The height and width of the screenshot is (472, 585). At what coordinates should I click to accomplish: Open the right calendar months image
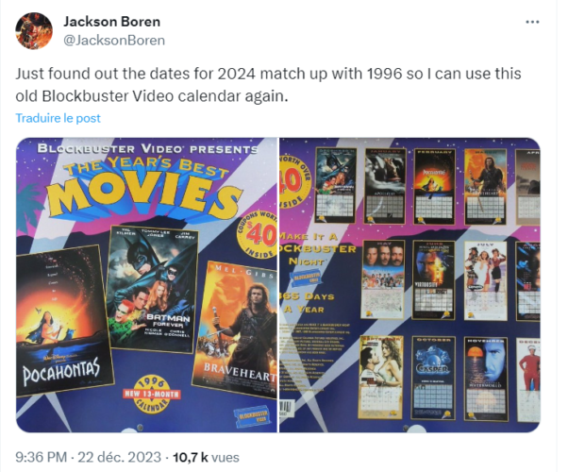pos(409,285)
